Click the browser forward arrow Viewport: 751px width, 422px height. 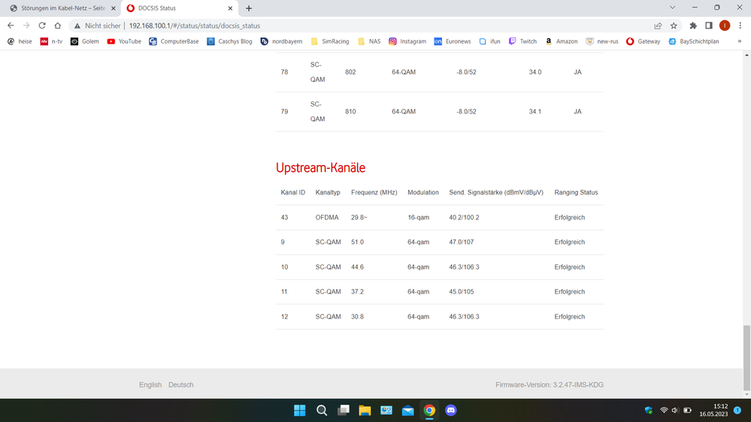pyautogui.click(x=26, y=26)
